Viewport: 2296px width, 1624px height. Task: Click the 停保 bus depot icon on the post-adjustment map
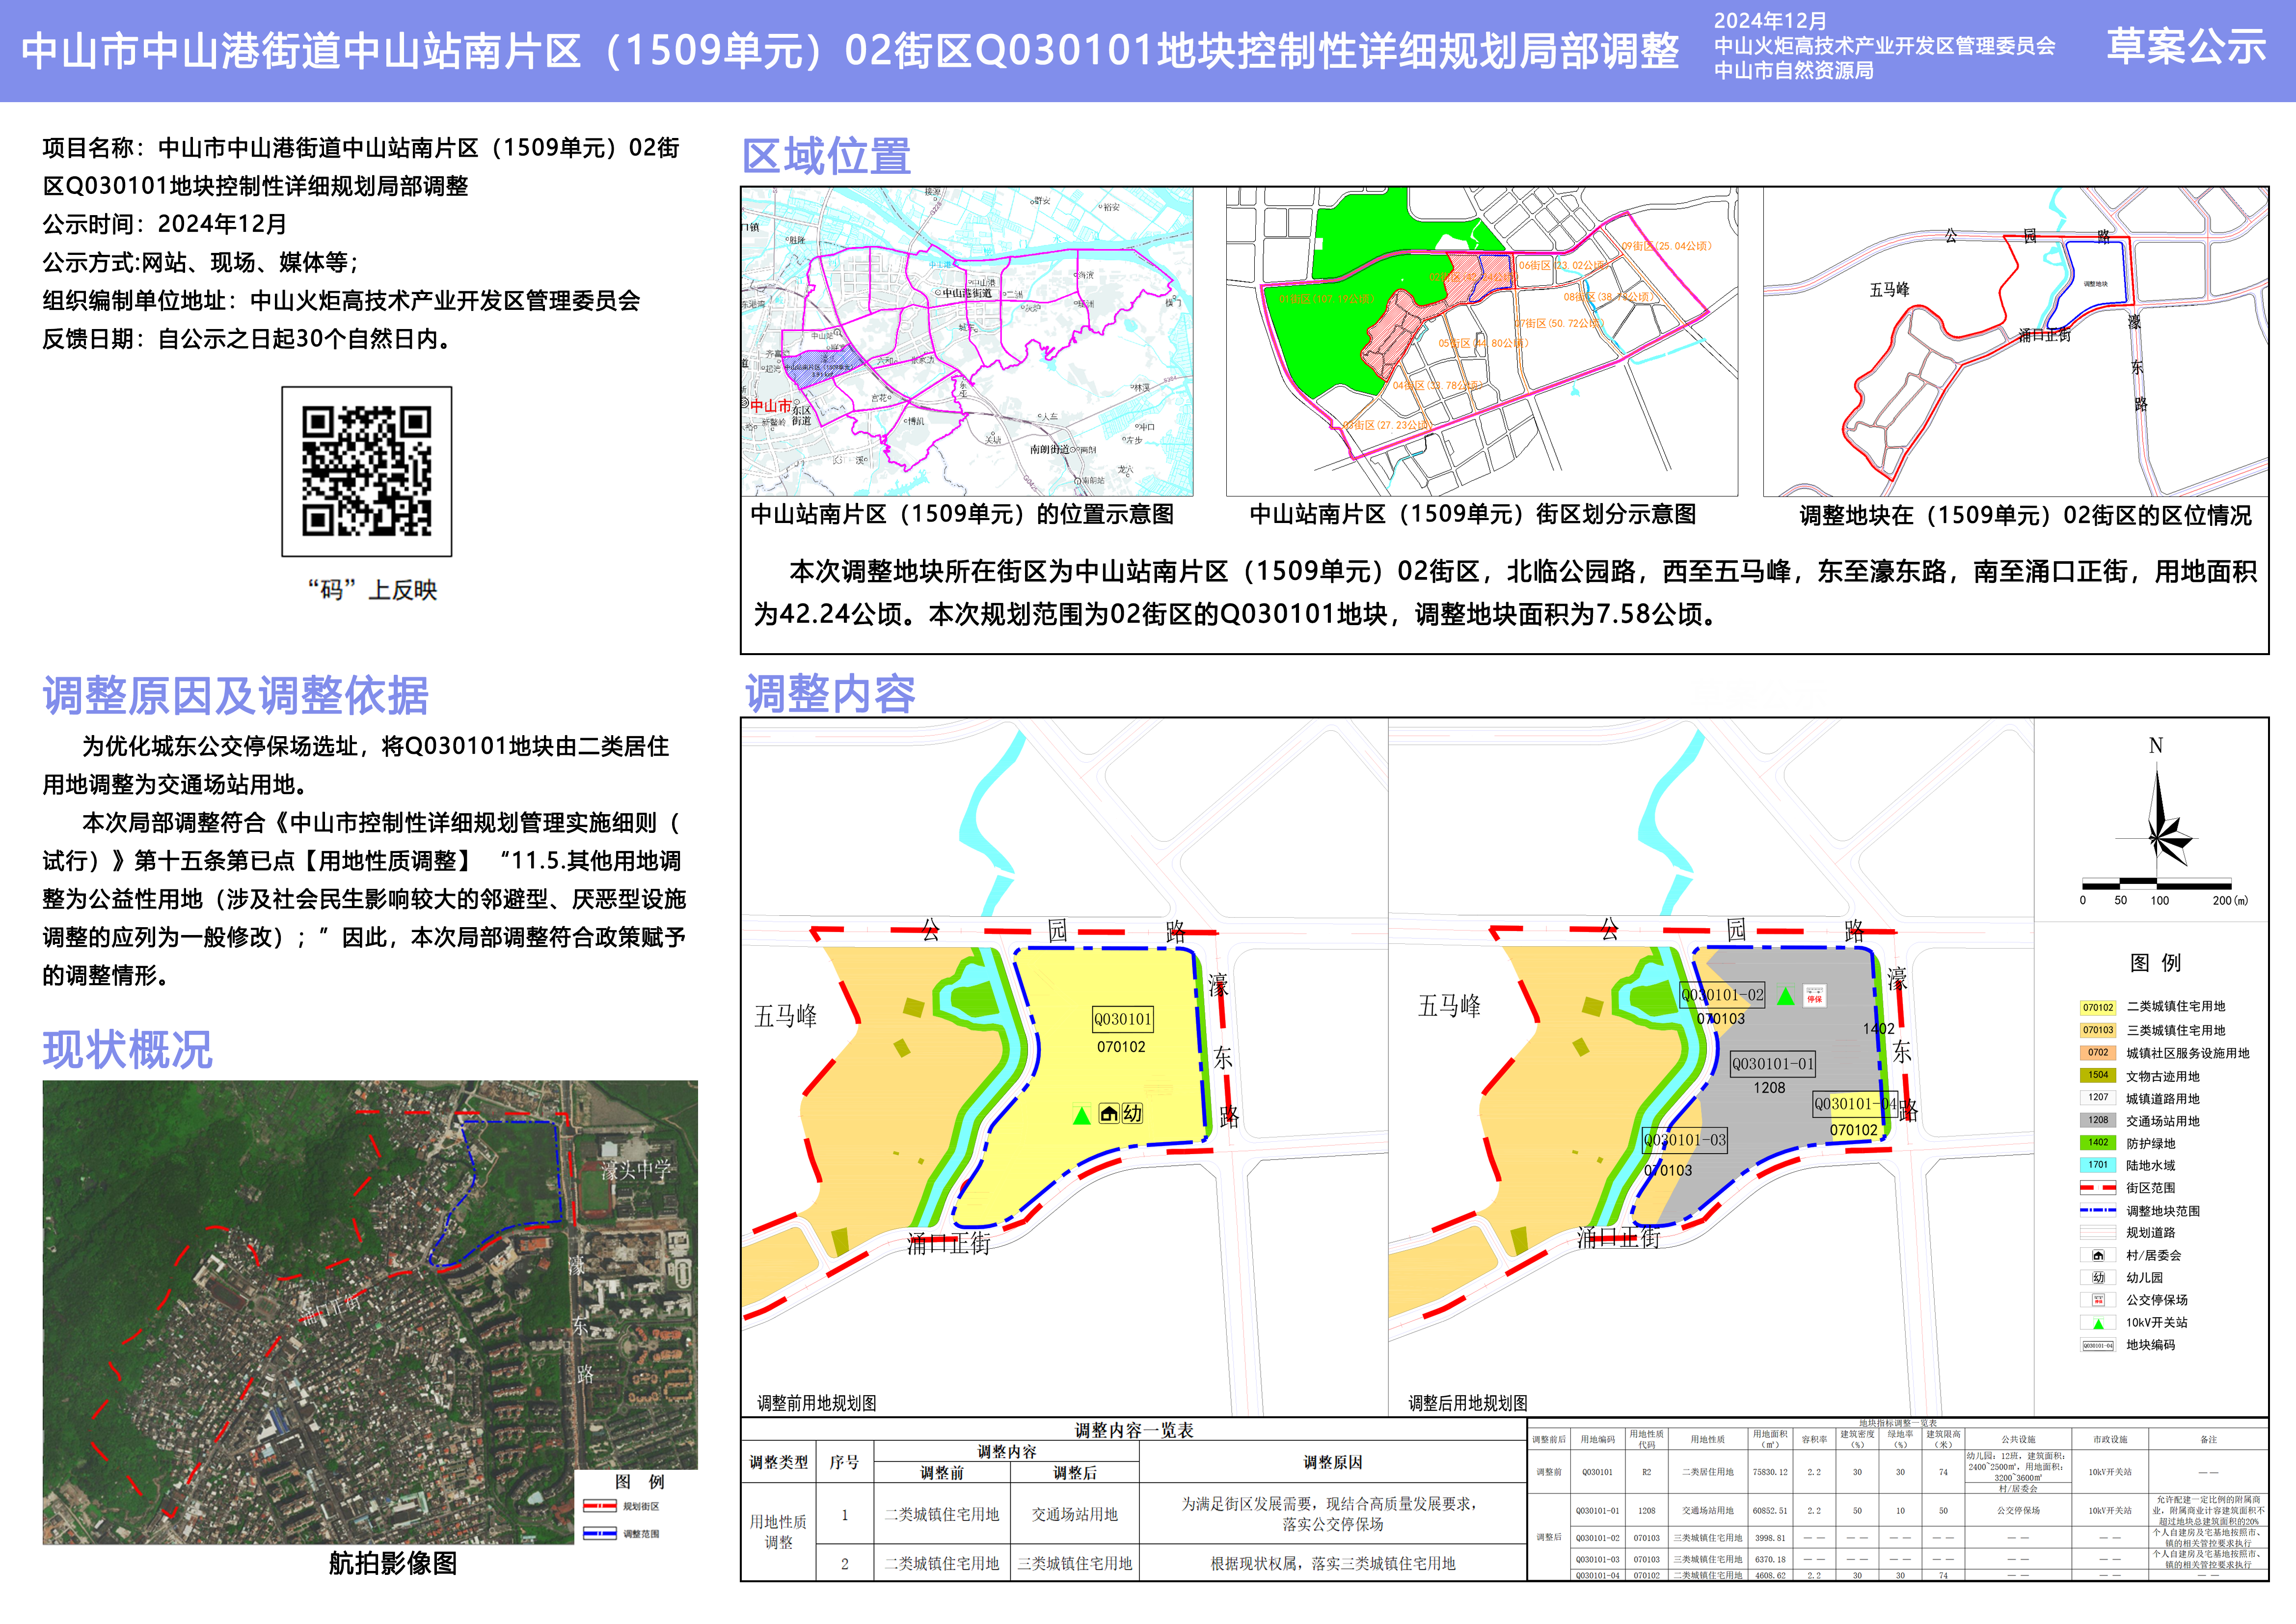(1814, 995)
